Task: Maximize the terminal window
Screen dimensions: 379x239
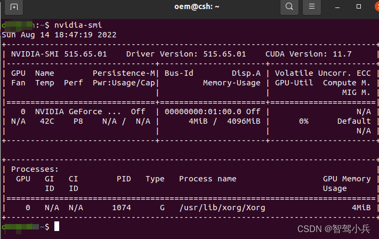Action: coord(359,6)
